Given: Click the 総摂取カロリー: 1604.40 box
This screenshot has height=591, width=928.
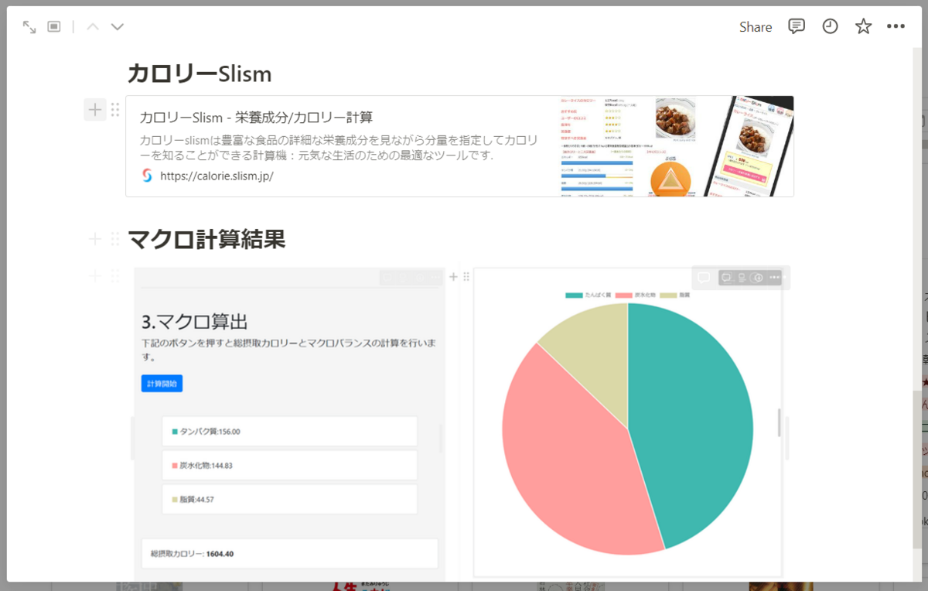Looking at the screenshot, I should [290, 554].
